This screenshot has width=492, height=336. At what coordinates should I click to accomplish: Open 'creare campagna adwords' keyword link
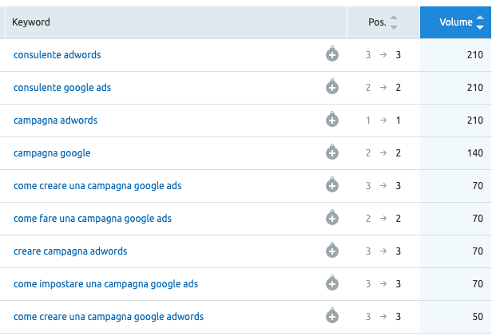(70, 251)
